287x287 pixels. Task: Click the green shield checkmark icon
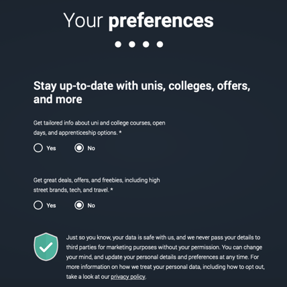coord(46,247)
